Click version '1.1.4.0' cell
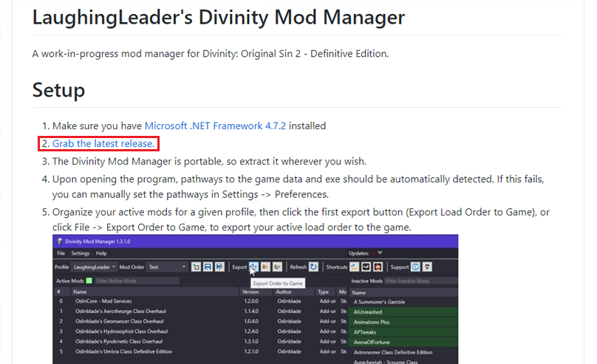This screenshot has height=364, width=597. tap(251, 311)
